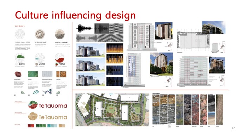This screenshot has height=138, width=246.
Task: Click the slide page number 20
Action: pyautogui.click(x=233, y=128)
